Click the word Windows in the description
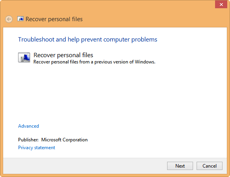The height and width of the screenshot is (177, 230). pyautogui.click(x=145, y=62)
